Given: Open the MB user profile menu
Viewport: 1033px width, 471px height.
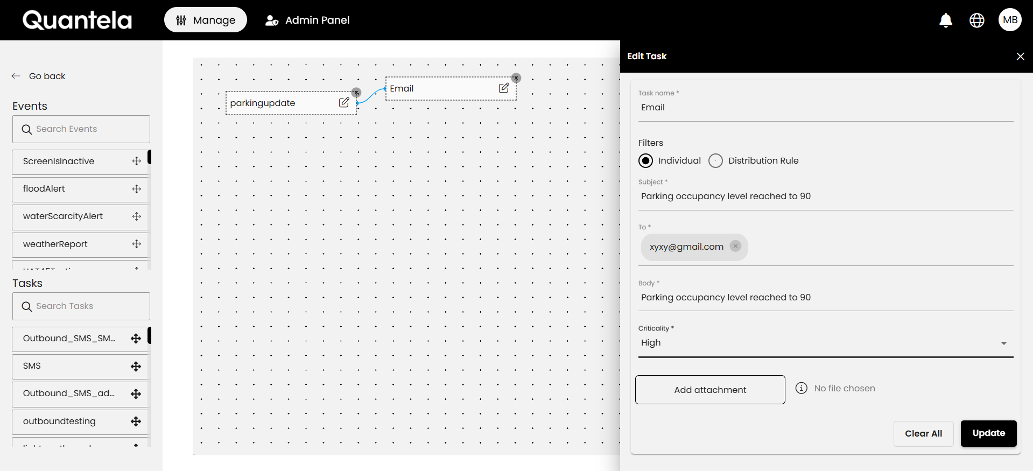Looking at the screenshot, I should [1010, 20].
